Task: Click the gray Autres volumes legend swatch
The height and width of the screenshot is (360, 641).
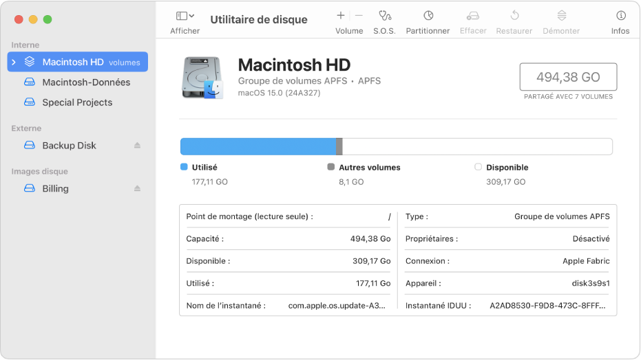Action: pos(331,167)
